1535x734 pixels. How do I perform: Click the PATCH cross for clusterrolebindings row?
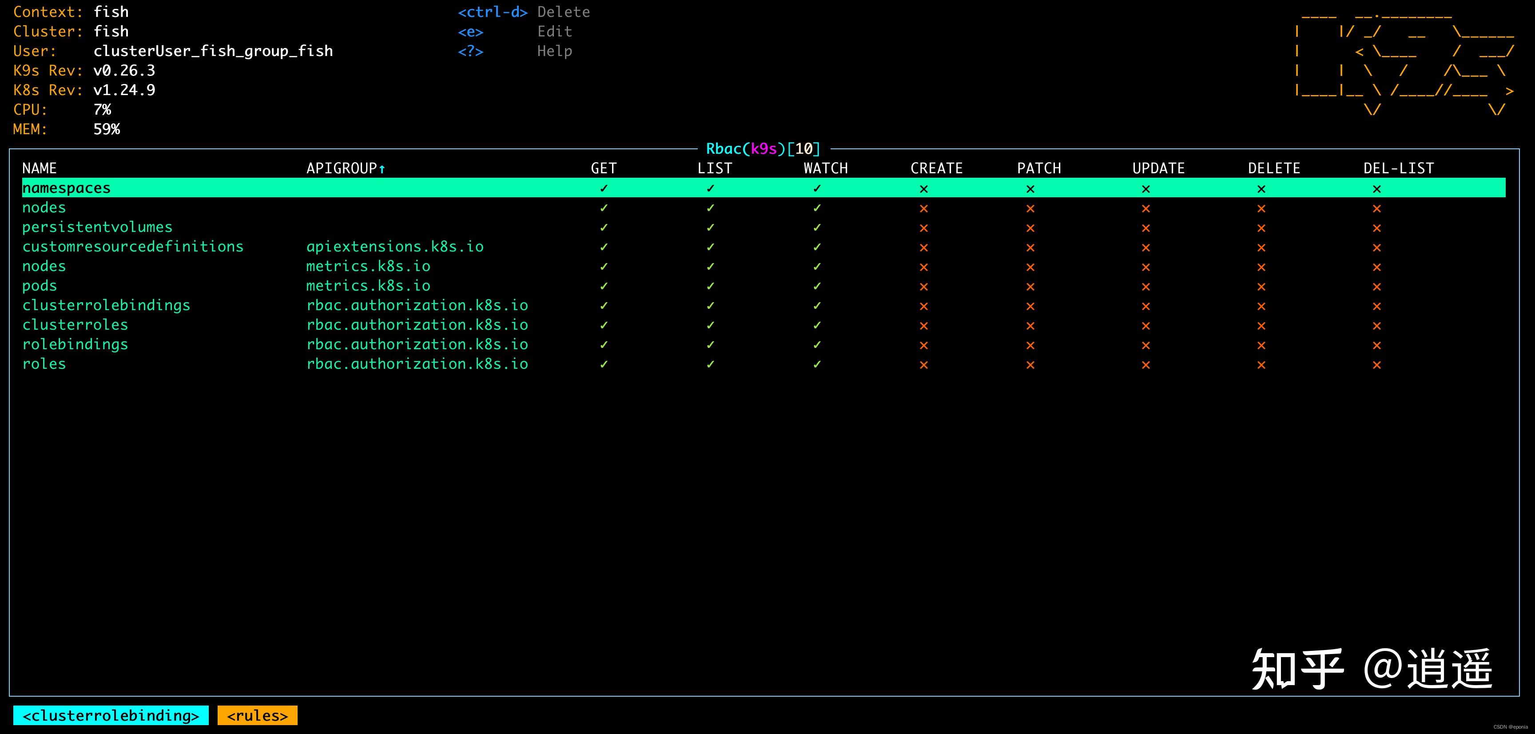click(x=1030, y=306)
